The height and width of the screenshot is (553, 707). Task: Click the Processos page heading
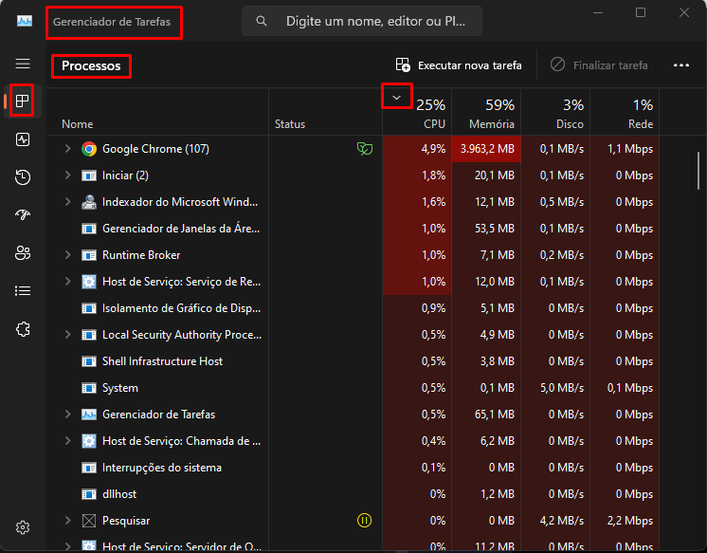pyautogui.click(x=91, y=65)
